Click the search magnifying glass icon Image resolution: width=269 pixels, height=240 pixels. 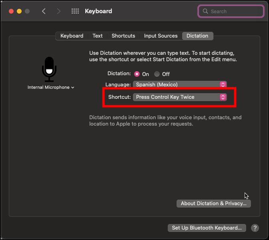pyautogui.click(x=206, y=11)
